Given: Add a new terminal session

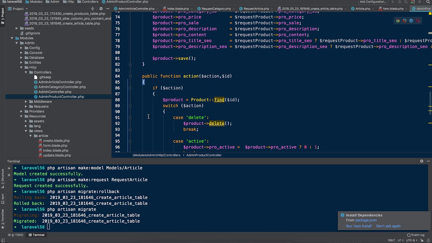Looking at the screenshot, I should point(9,168).
